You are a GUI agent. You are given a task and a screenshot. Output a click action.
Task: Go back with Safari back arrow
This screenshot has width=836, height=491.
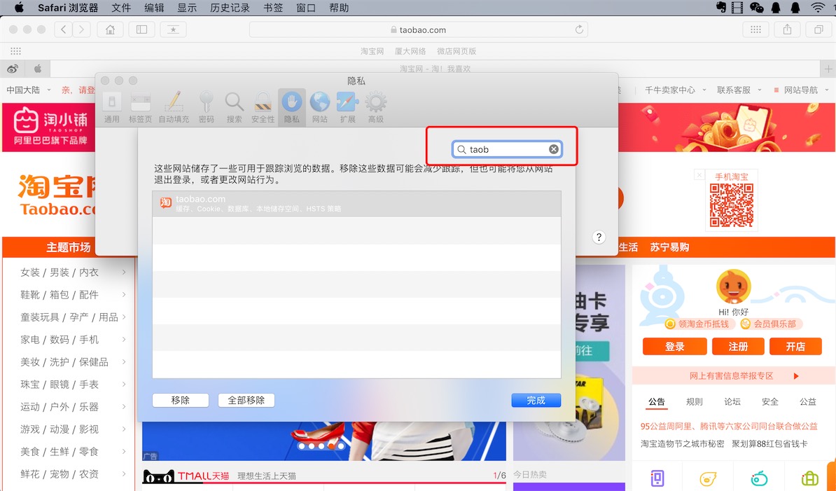tap(64, 30)
